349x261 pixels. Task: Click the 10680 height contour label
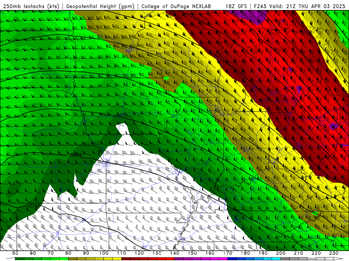pyautogui.click(x=75, y=155)
